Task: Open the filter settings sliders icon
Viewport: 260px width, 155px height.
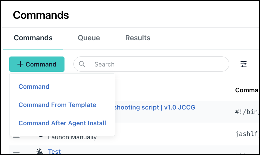Action: [x=243, y=64]
